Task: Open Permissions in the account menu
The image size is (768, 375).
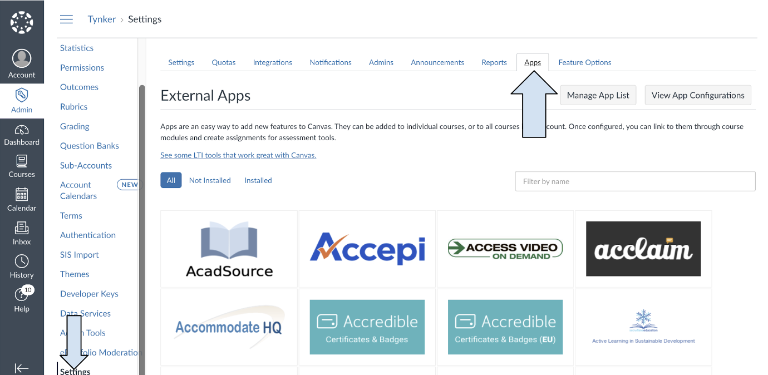Action: tap(82, 67)
